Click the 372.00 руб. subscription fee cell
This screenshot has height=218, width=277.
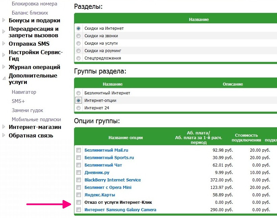click(222, 180)
